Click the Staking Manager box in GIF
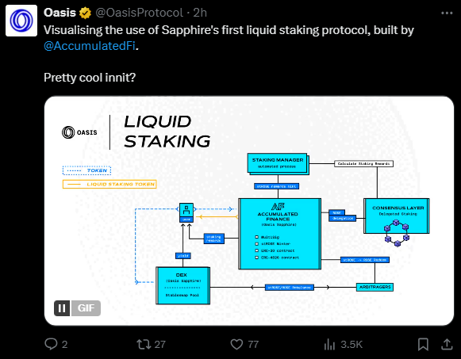 click(278, 164)
